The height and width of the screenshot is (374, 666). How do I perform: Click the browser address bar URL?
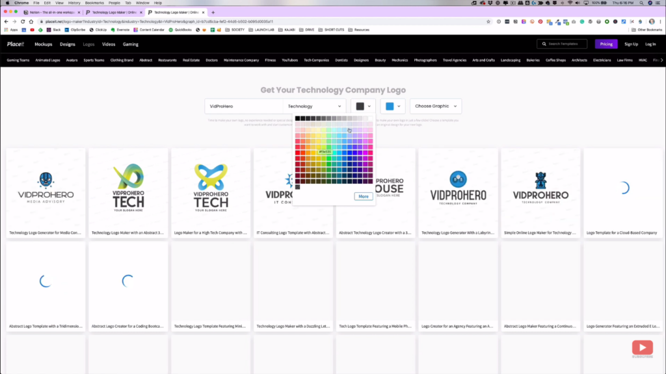click(x=159, y=21)
